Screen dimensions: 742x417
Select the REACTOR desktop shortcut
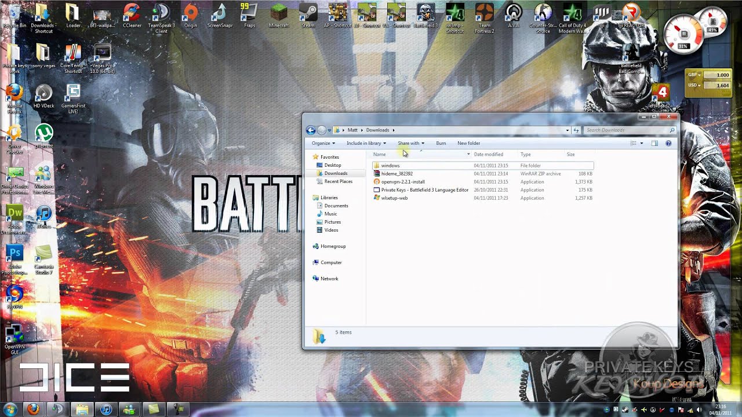(x=631, y=16)
